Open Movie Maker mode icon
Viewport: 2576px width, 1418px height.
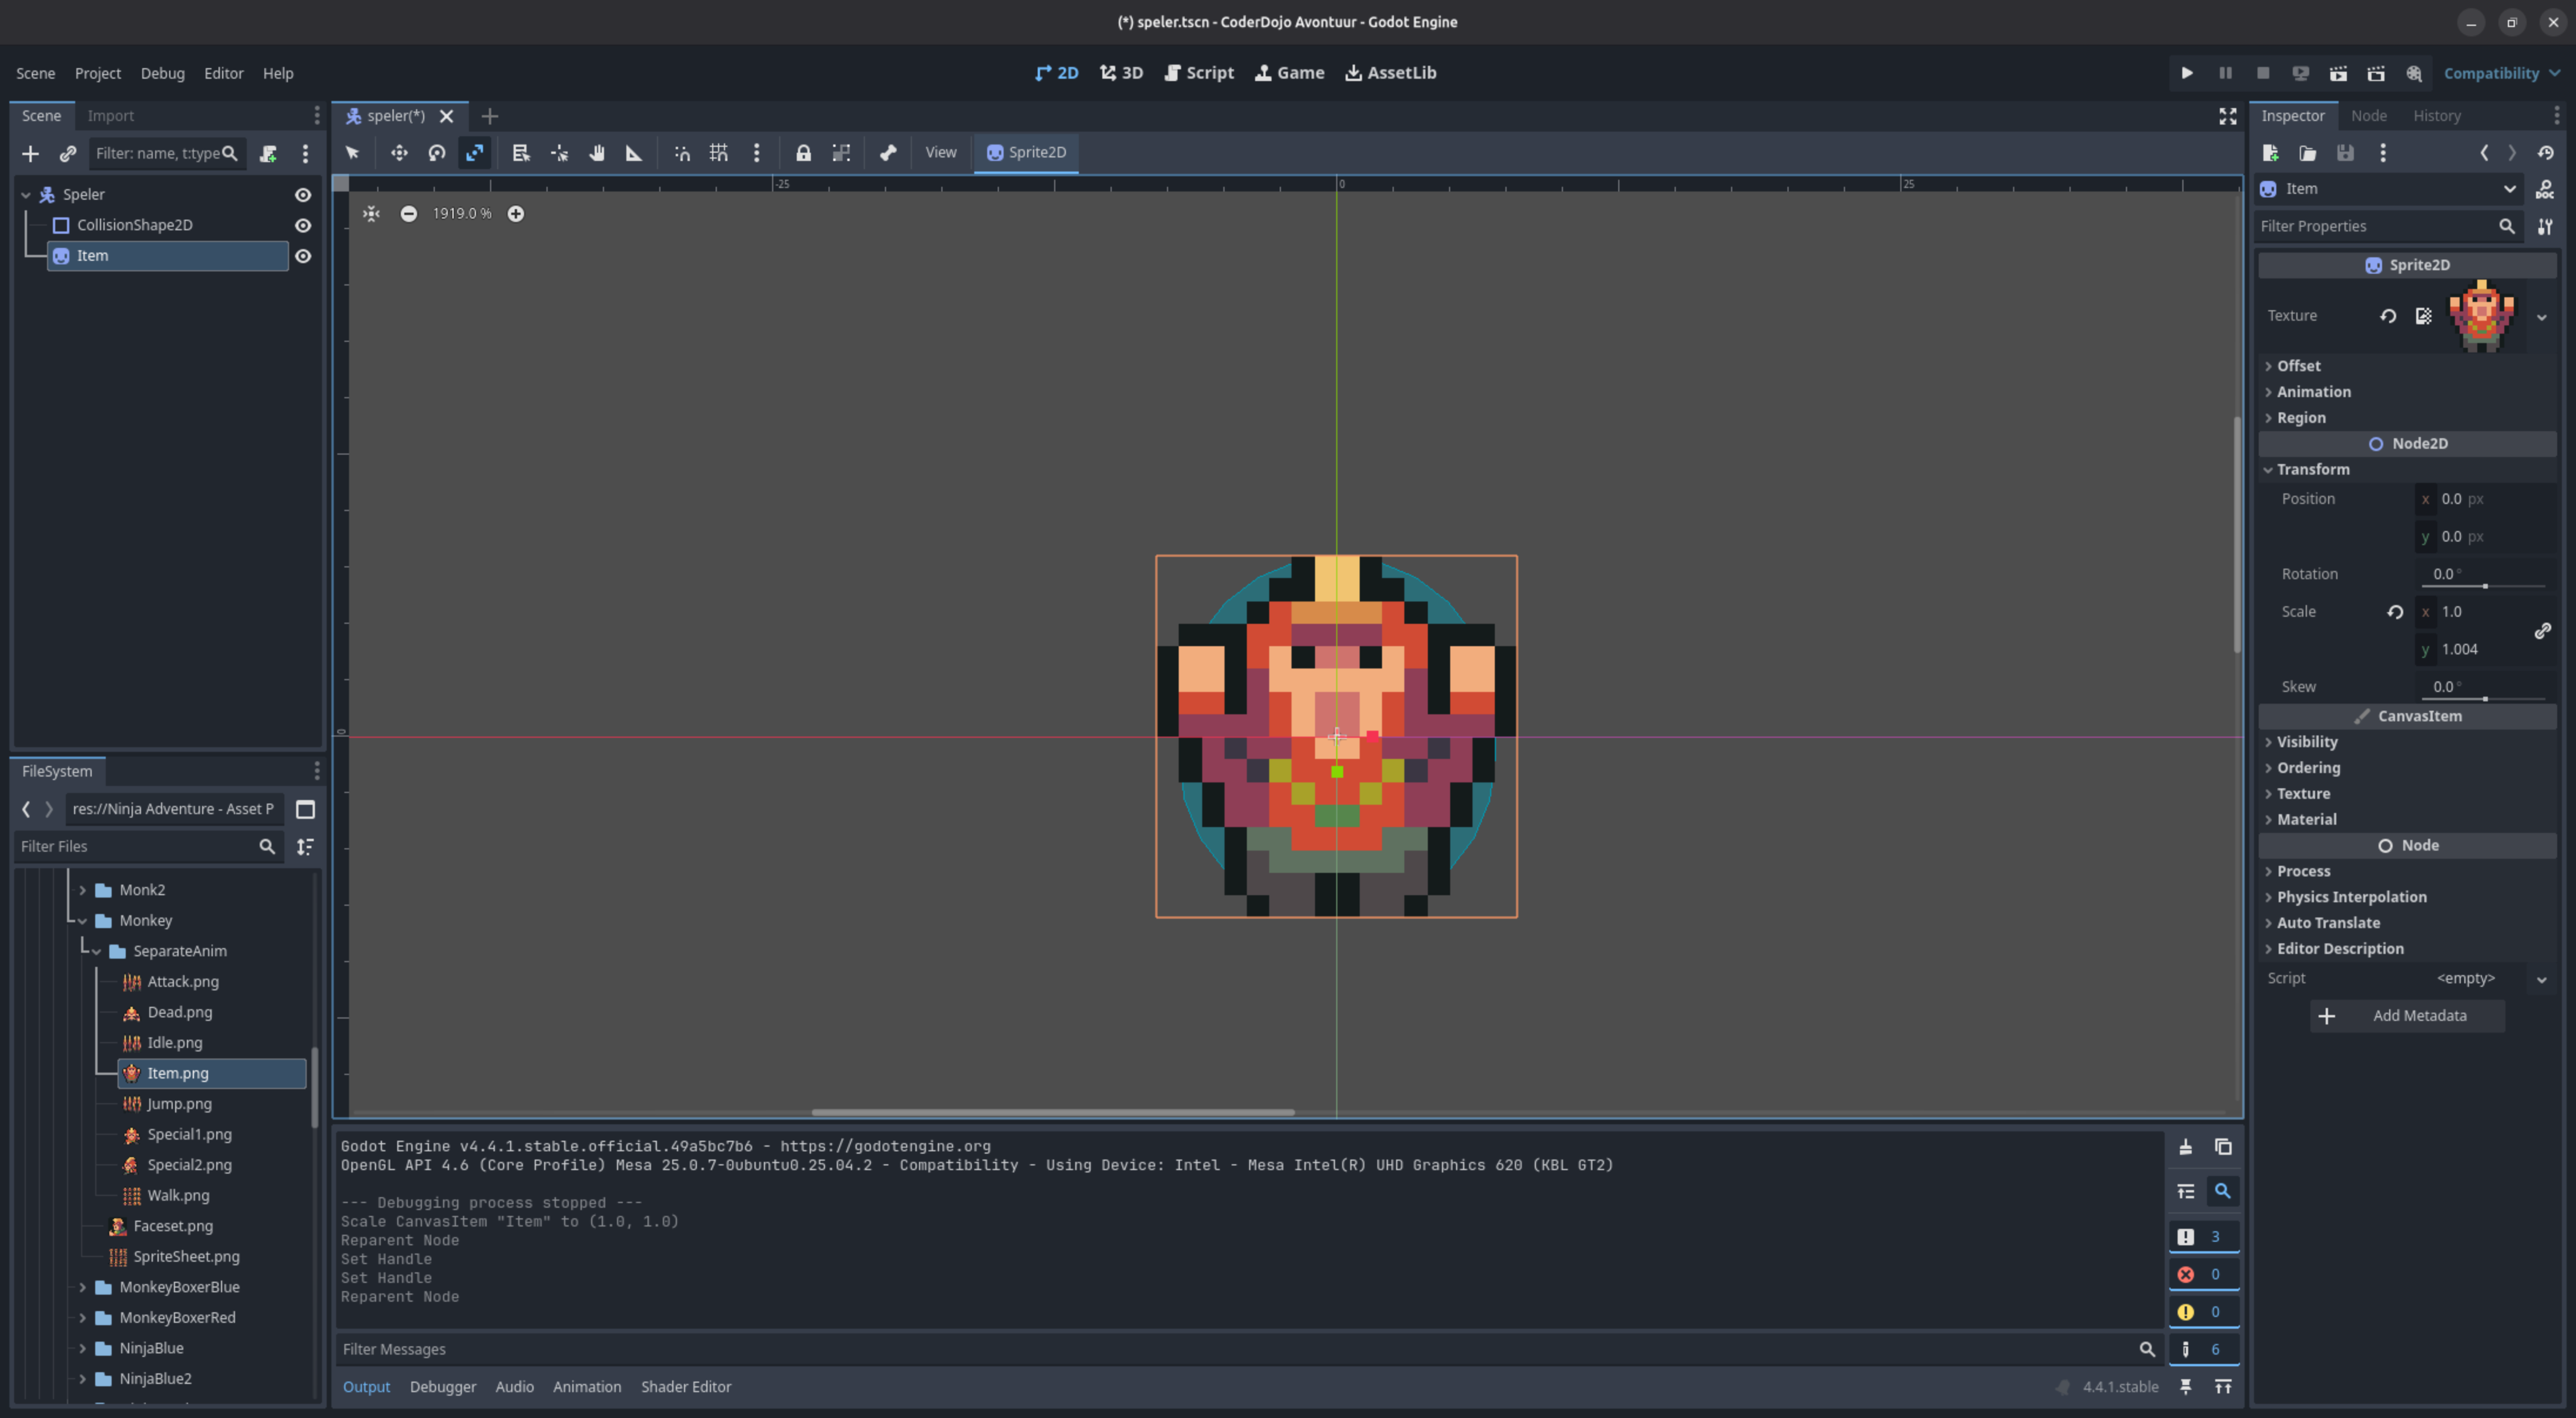[x=2414, y=73]
